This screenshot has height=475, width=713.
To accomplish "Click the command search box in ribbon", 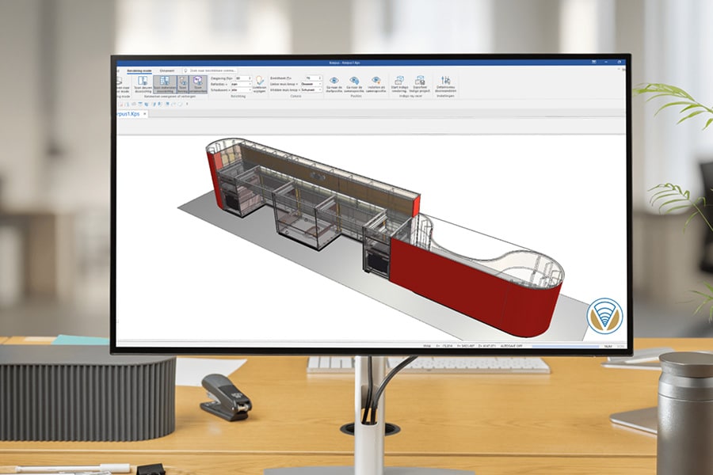I will click(x=210, y=71).
